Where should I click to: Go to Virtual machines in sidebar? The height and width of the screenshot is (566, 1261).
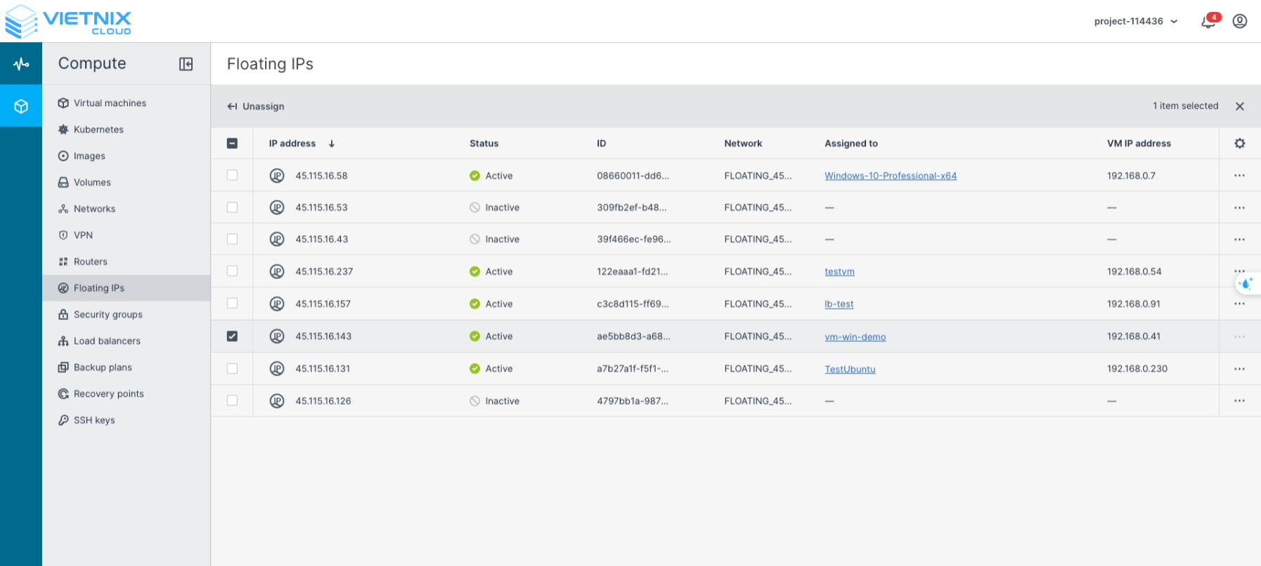(x=110, y=103)
